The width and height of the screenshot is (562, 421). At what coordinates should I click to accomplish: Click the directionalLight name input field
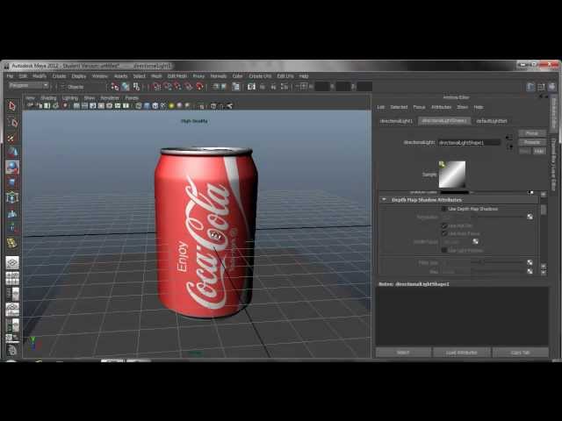[x=469, y=142]
